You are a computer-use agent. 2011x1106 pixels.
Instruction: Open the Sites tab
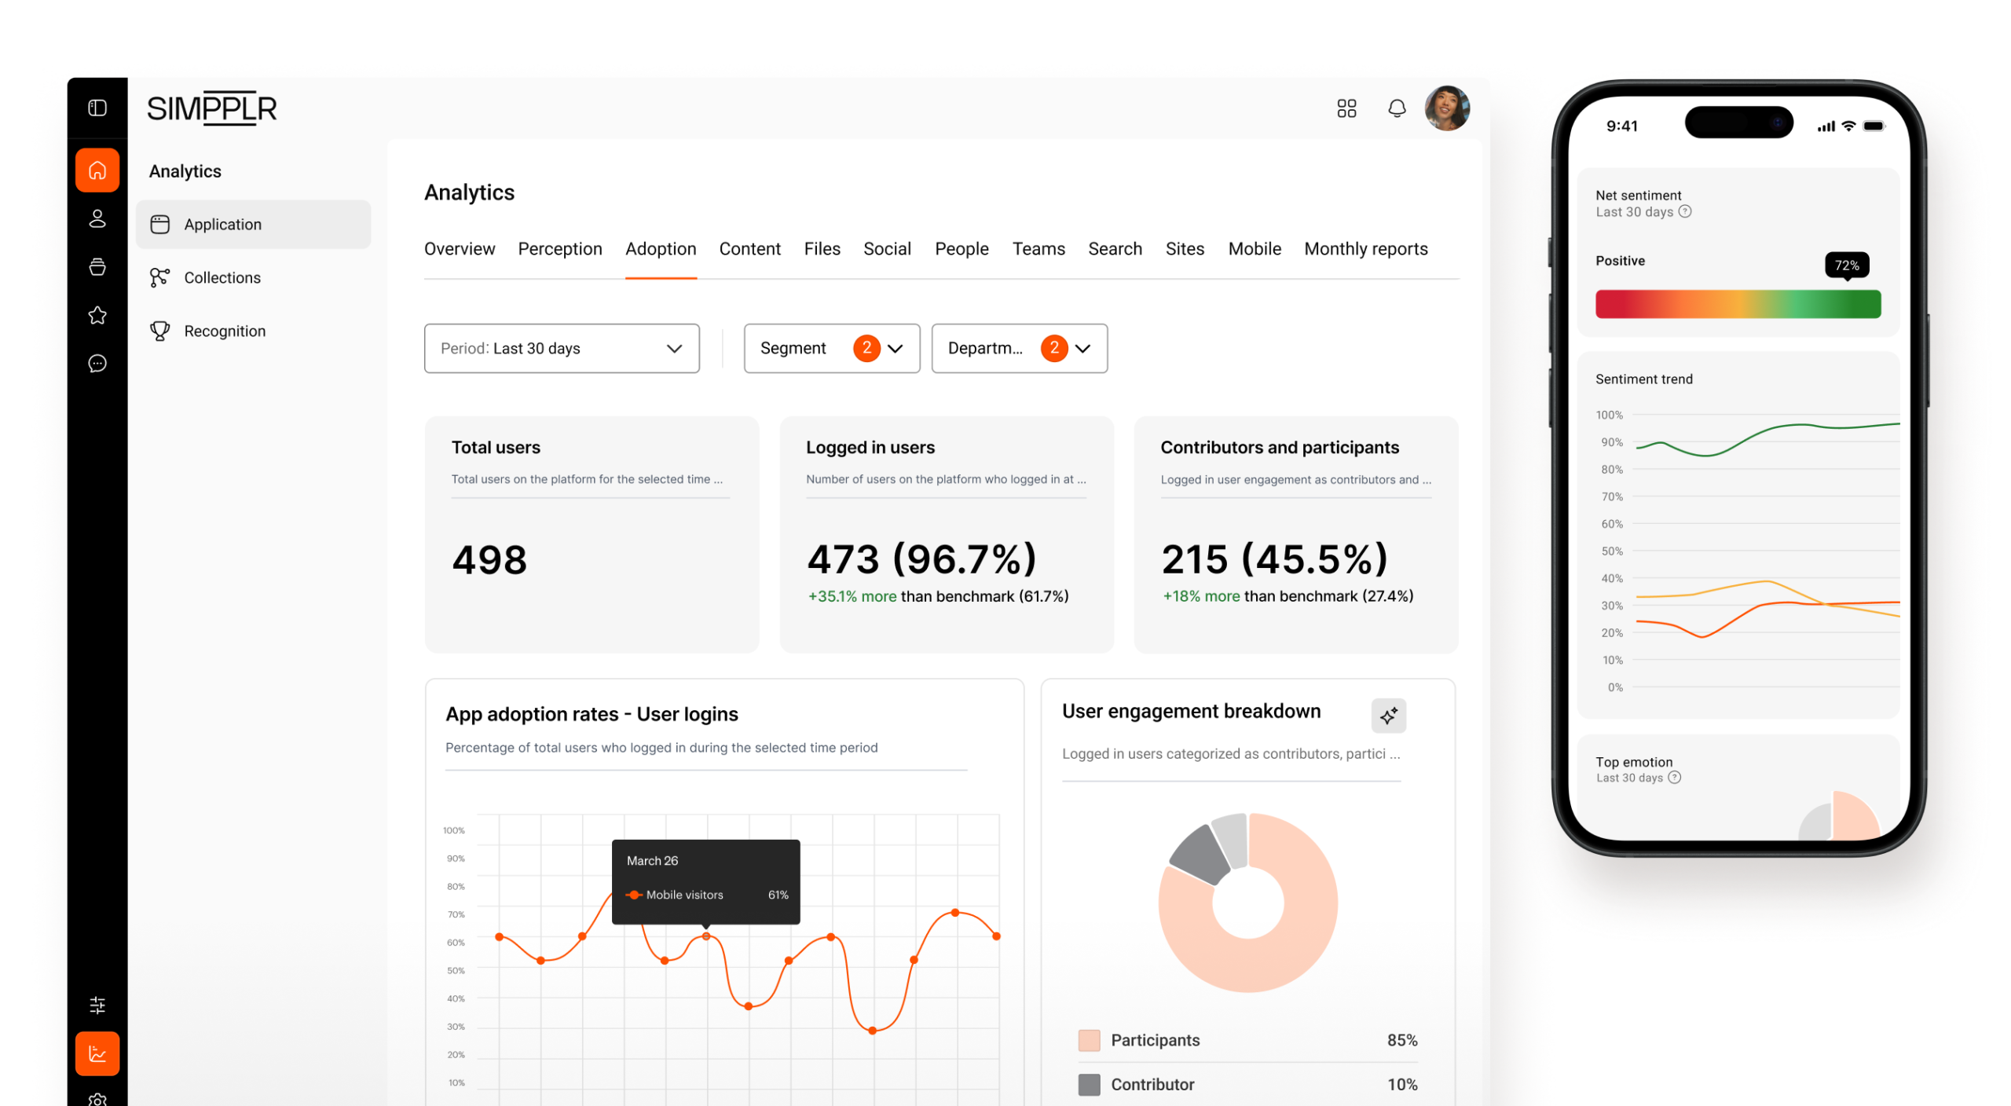1185,249
